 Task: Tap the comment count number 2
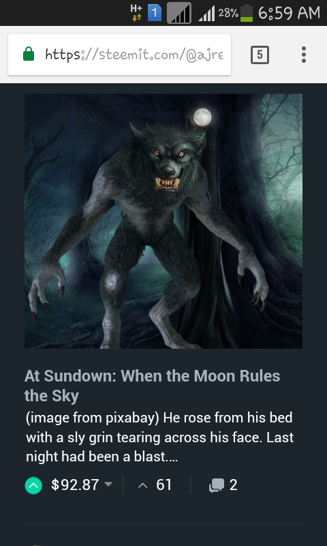click(234, 485)
